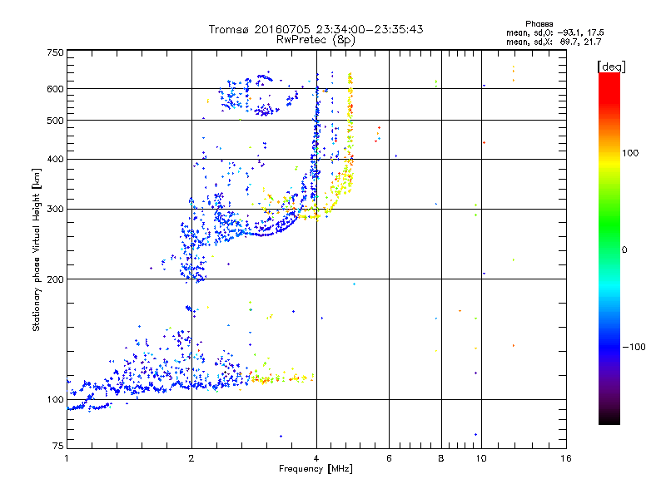Click the y-axis label 'Stationary phase Virtual Height [km]'
This screenshot has height=499, width=666.
click(x=36, y=249)
